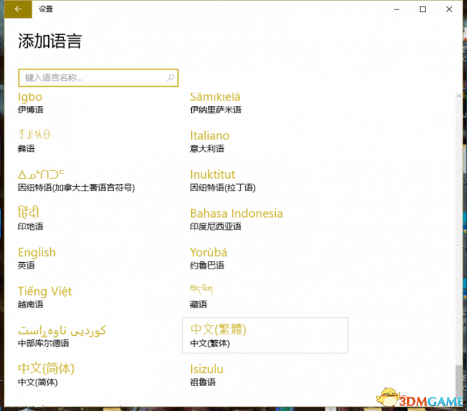Click the search magnifier icon
The image size is (467, 411).
click(x=170, y=78)
